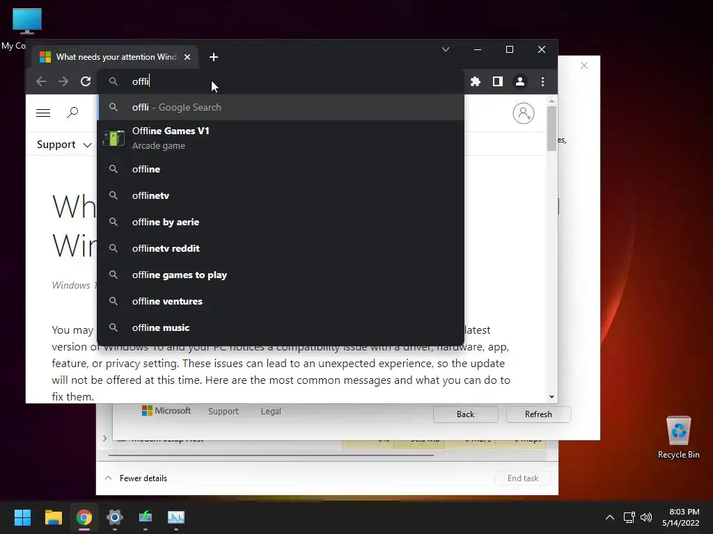
Task: Open the Legal link in the setup dialog footer
Action: pos(271,412)
